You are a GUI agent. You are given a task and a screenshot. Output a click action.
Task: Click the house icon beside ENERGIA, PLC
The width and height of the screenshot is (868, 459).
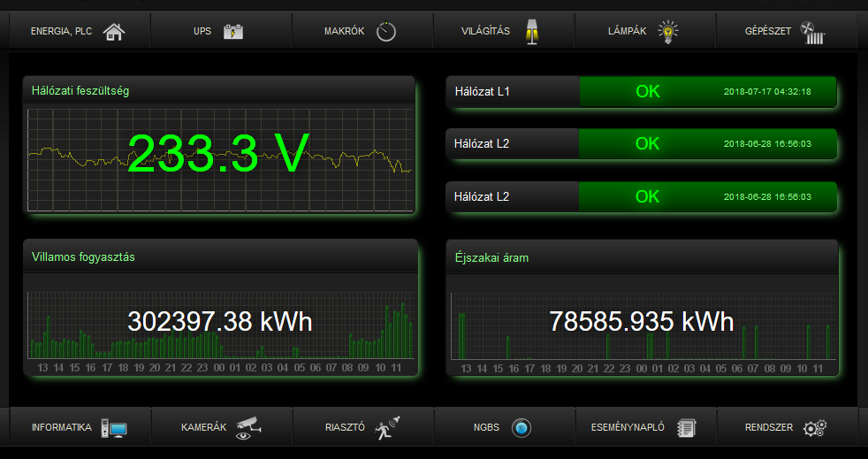coord(113,33)
